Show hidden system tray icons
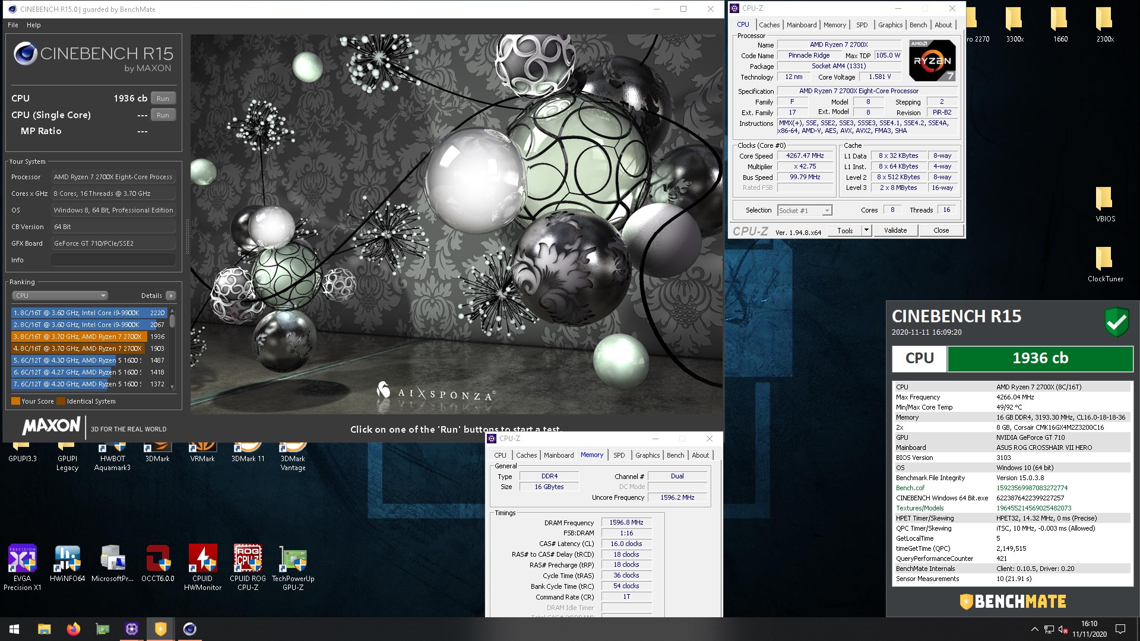1140x641 pixels. (x=1034, y=629)
